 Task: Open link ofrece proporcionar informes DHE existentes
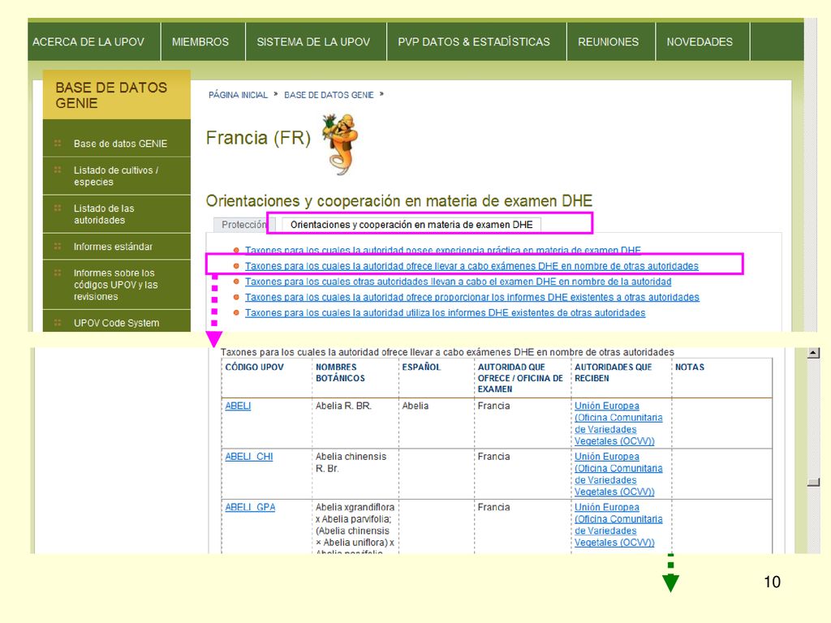[472, 297]
